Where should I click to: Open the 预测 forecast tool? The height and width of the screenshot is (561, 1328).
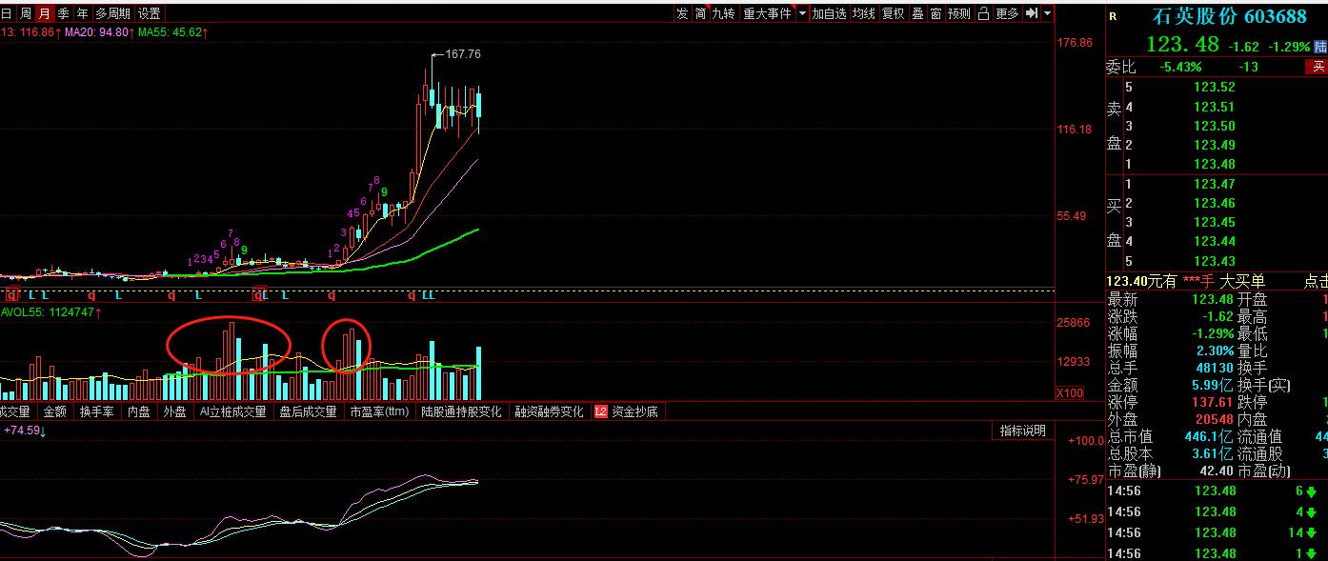point(959,13)
